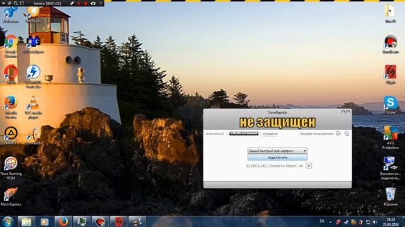Click the folder icon at top right
The image size is (405, 227).
coord(390,13)
